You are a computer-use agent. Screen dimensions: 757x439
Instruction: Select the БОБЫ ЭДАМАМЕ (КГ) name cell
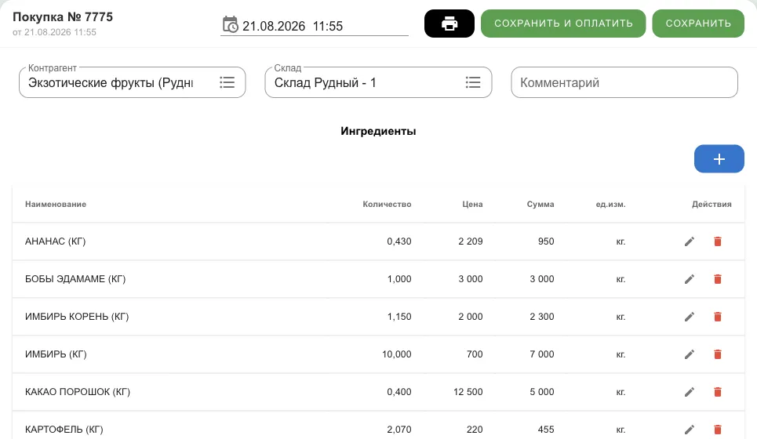pyautogui.click(x=75, y=279)
